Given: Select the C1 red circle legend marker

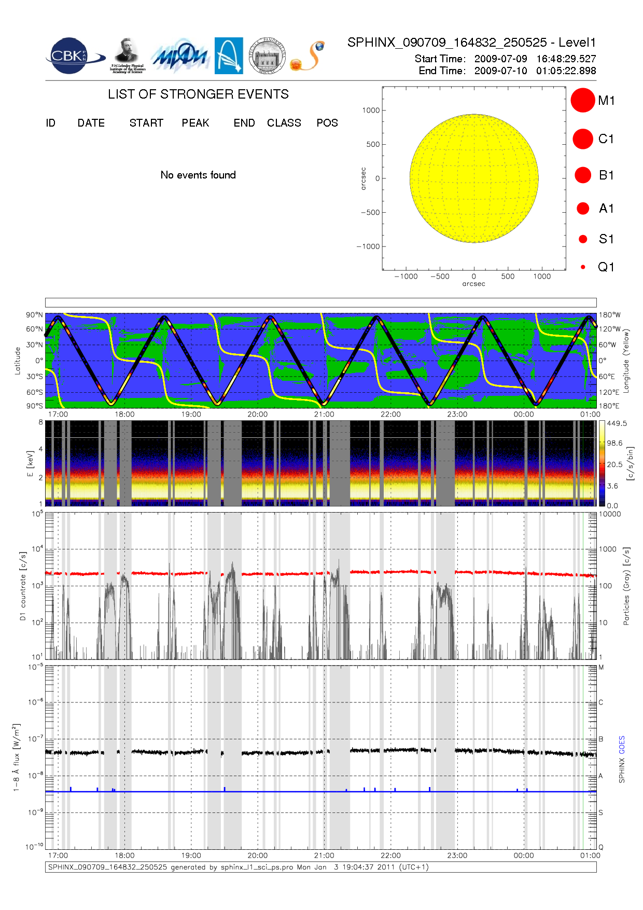Looking at the screenshot, I should (582, 139).
